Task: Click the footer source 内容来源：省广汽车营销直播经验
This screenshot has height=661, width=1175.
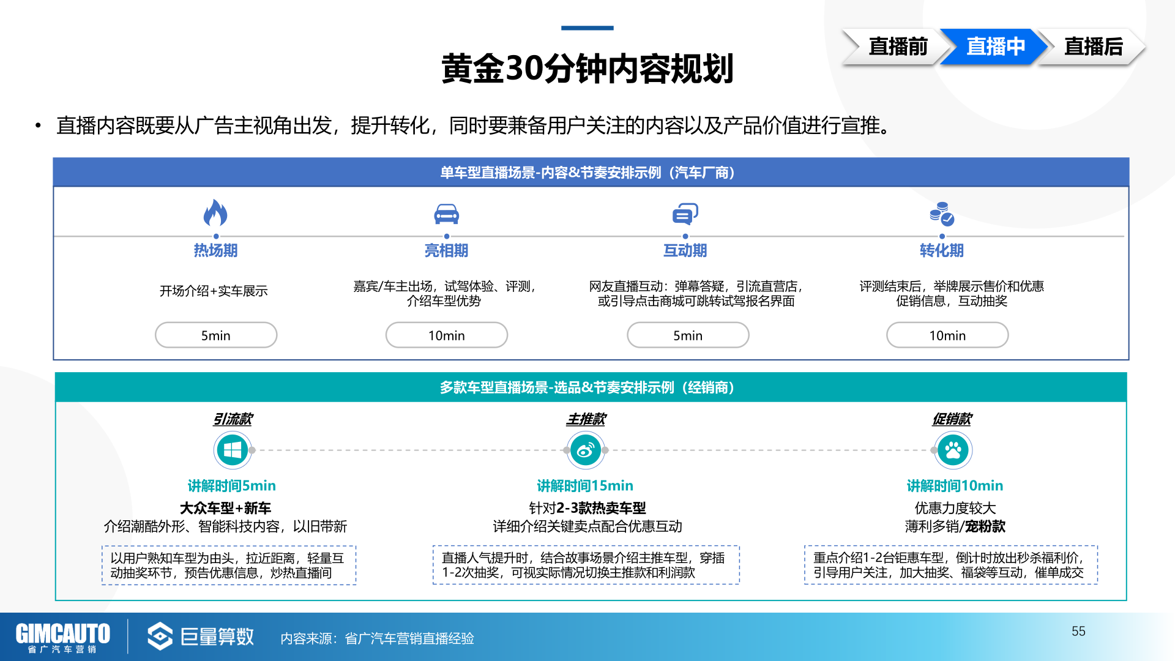Action: tap(377, 638)
